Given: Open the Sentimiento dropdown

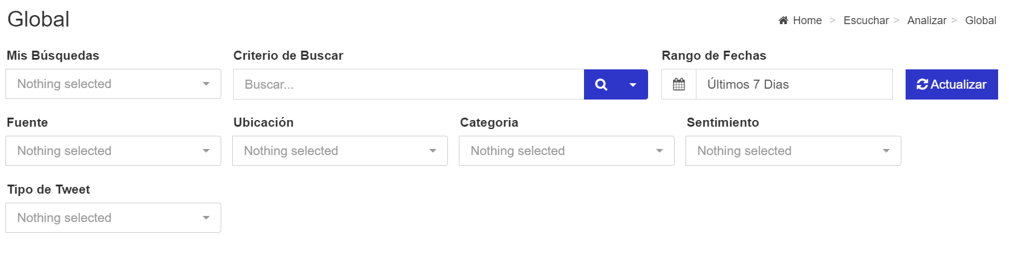Looking at the screenshot, I should 793,151.
